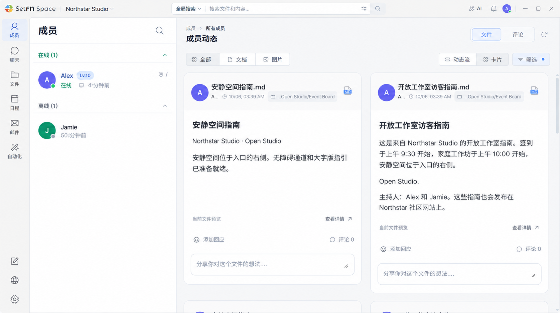The image size is (560, 313).
Task: Select the 文档 filter tab
Action: point(237,59)
